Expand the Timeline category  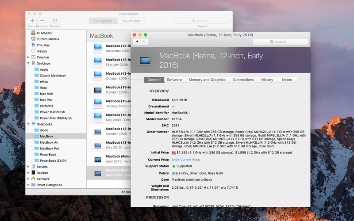click(28, 57)
